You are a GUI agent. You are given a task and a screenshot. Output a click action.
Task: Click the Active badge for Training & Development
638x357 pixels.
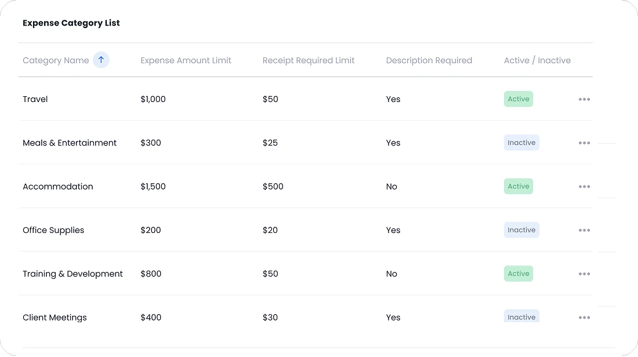click(519, 274)
